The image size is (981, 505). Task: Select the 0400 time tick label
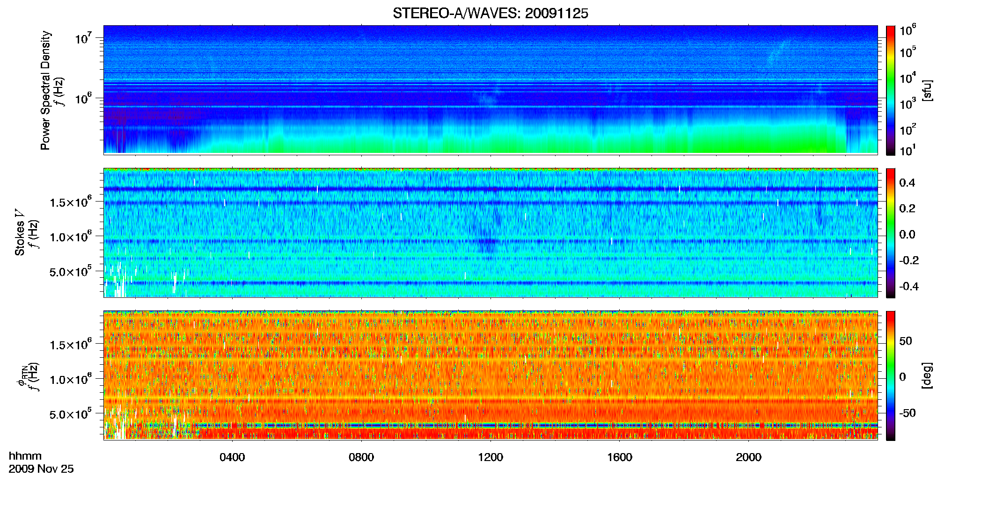coord(232,457)
